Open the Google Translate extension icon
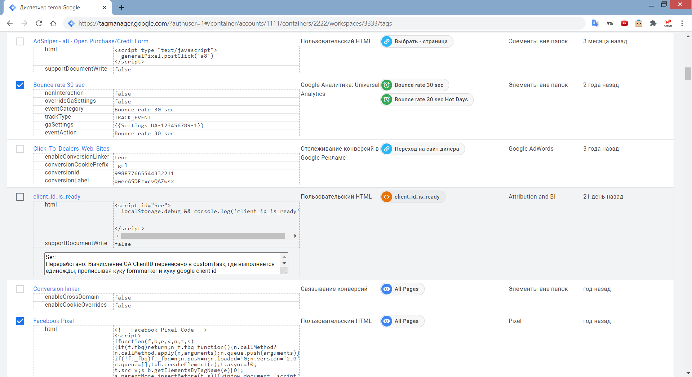Screen dimensions: 692x377 tap(595, 23)
